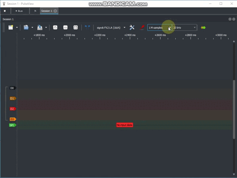Open the 1 M samples count dropdown
This screenshot has width=237, height=178.
point(160,28)
